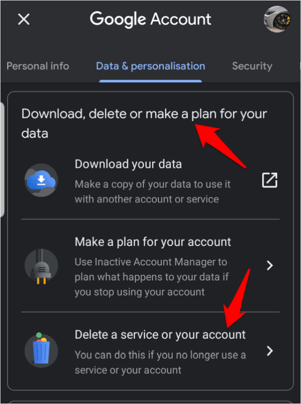
Task: Click the Inactive Account Manager description text
Action: (x=150, y=277)
